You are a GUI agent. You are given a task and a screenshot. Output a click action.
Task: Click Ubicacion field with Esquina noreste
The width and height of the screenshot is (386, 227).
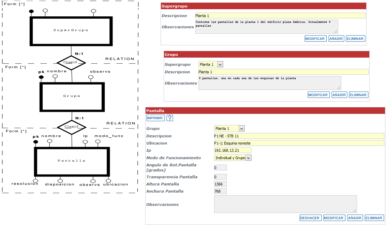(x=299, y=143)
